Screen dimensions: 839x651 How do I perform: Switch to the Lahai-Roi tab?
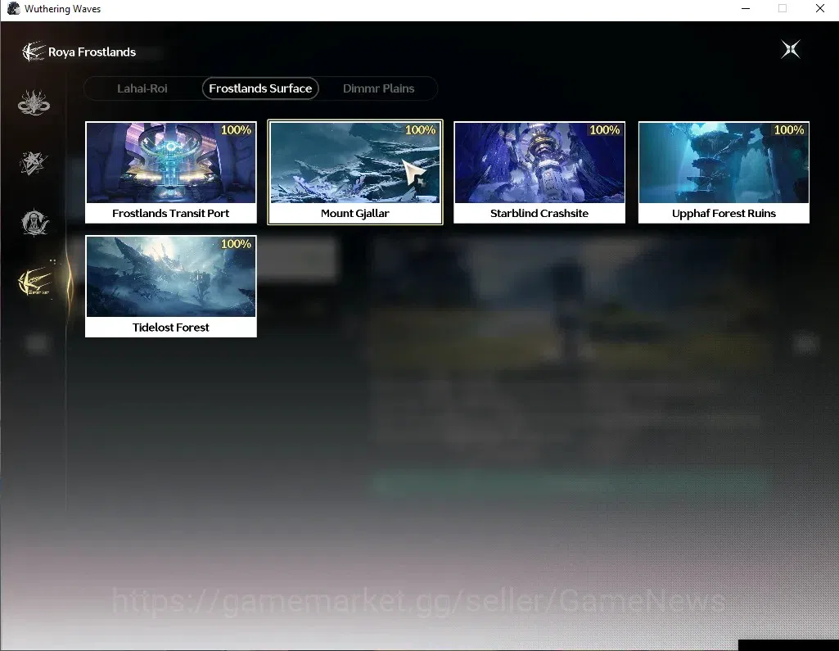pyautogui.click(x=142, y=88)
